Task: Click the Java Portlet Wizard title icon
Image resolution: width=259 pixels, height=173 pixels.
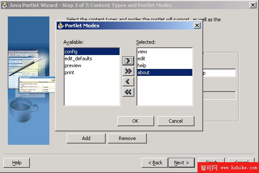Action: (5, 5)
